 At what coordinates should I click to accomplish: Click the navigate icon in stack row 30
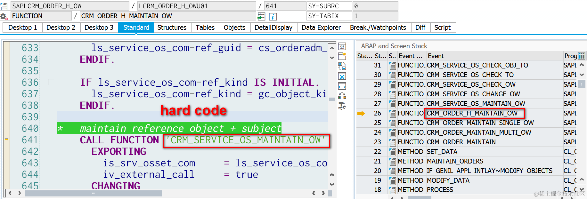point(392,75)
